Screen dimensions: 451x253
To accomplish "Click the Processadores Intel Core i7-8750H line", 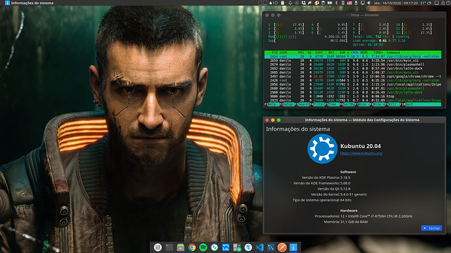I will coord(363,216).
